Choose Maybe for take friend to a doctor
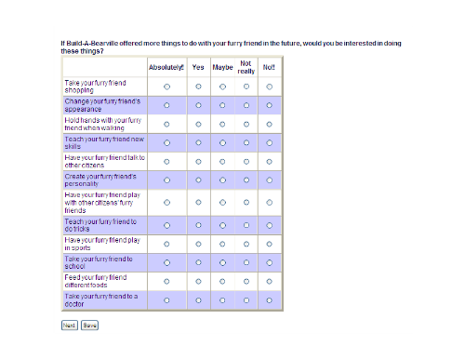Image resolution: width=465 pixels, height=359 pixels. (x=222, y=300)
